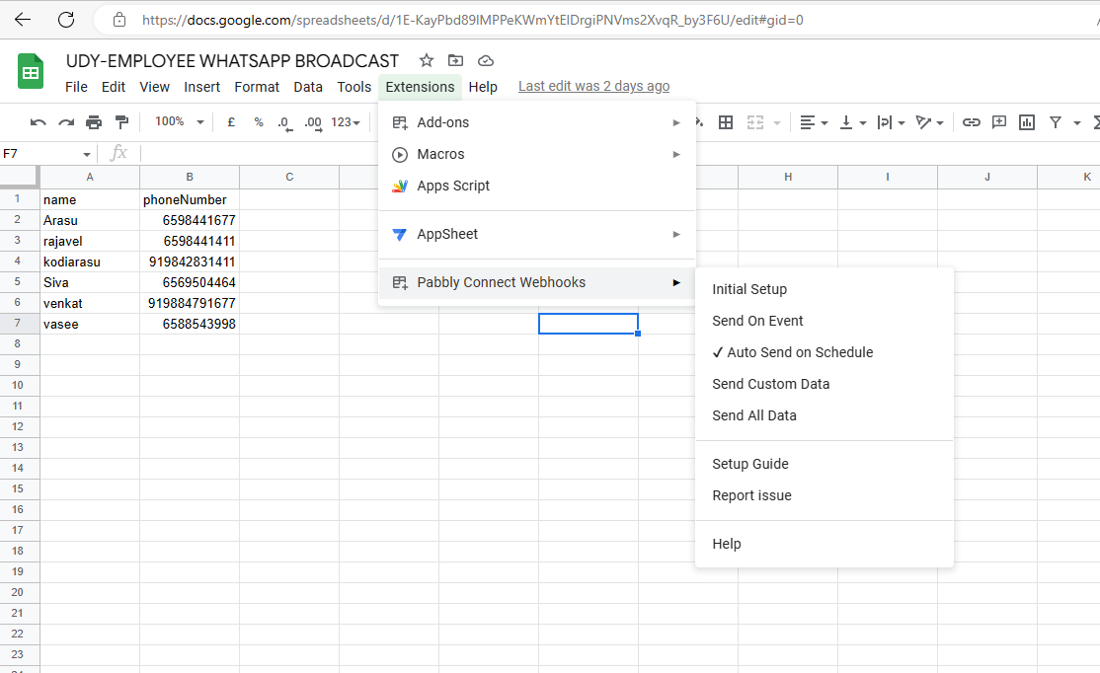The height and width of the screenshot is (673, 1100).
Task: Insert a chart
Action: tap(1027, 122)
